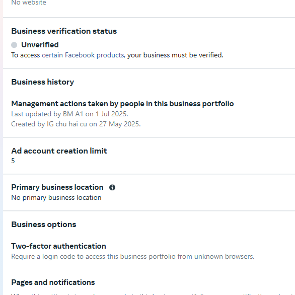The height and width of the screenshot is (295, 295).
Task: Click the Pages and notifications heading
Action: pyautogui.click(x=53, y=282)
